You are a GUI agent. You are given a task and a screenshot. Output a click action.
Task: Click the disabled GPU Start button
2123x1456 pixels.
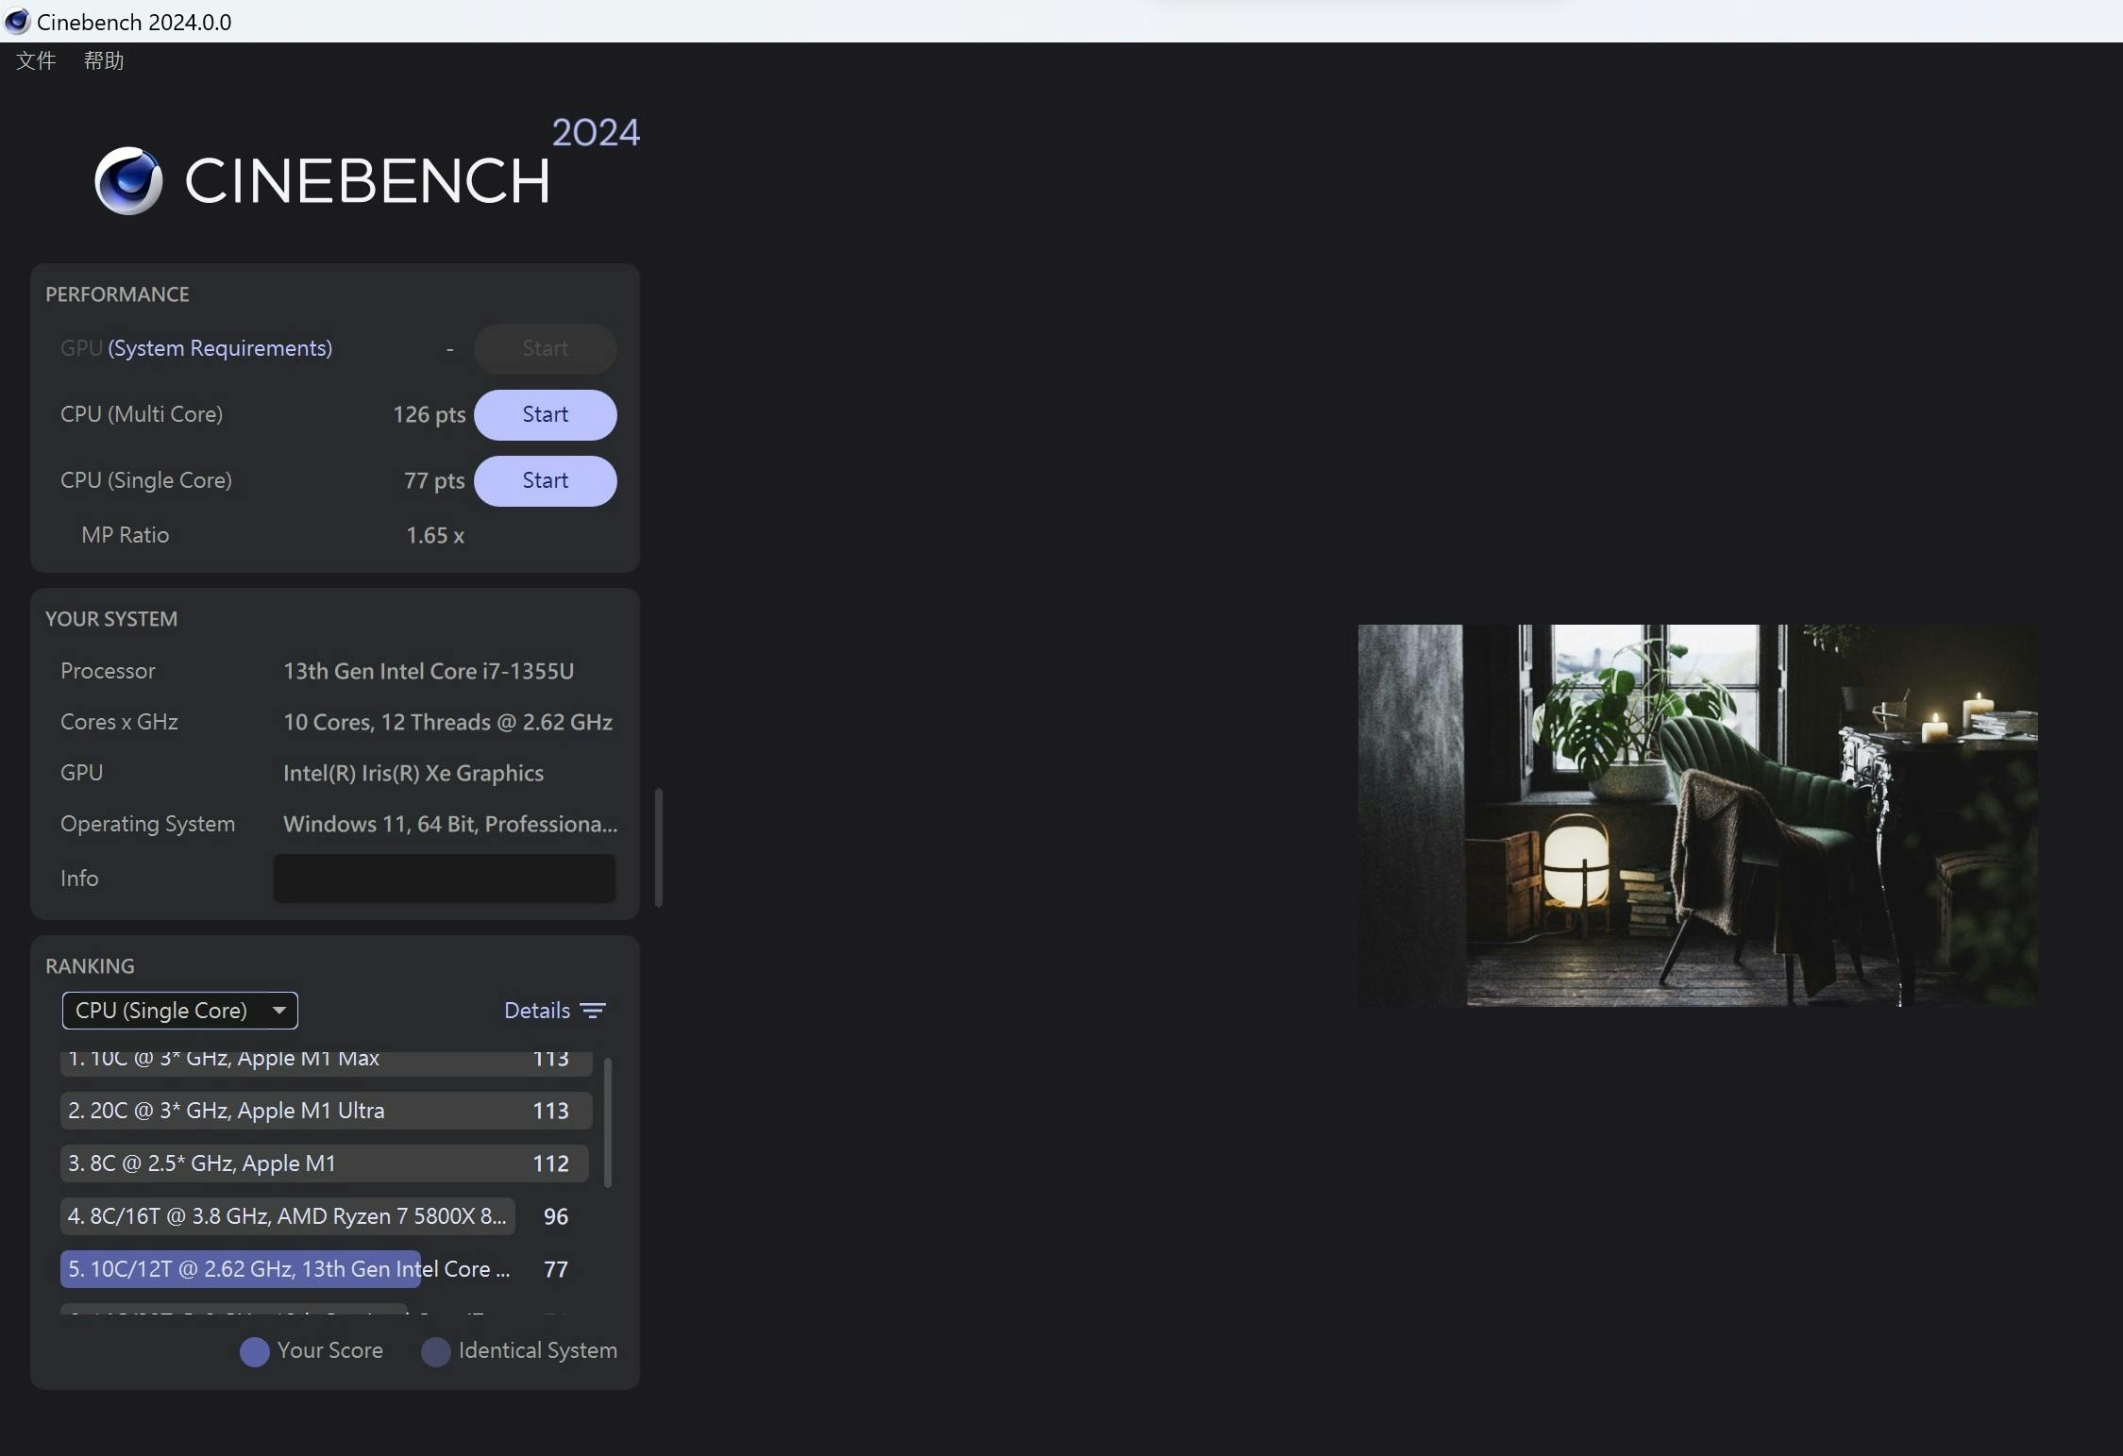[x=545, y=349]
